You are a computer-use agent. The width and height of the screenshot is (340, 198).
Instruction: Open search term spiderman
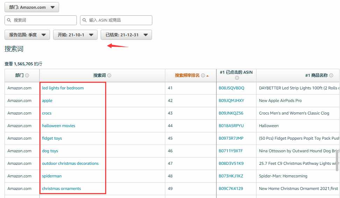(x=52, y=176)
